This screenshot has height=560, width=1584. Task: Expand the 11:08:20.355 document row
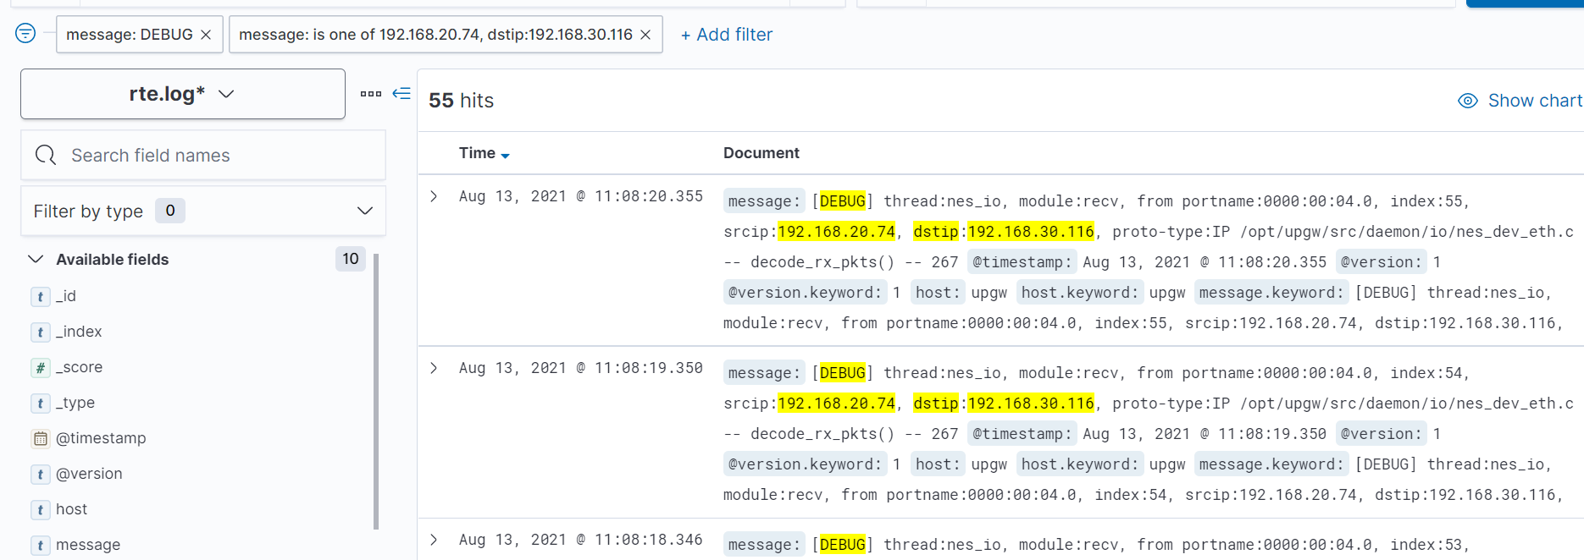pyautogui.click(x=434, y=196)
